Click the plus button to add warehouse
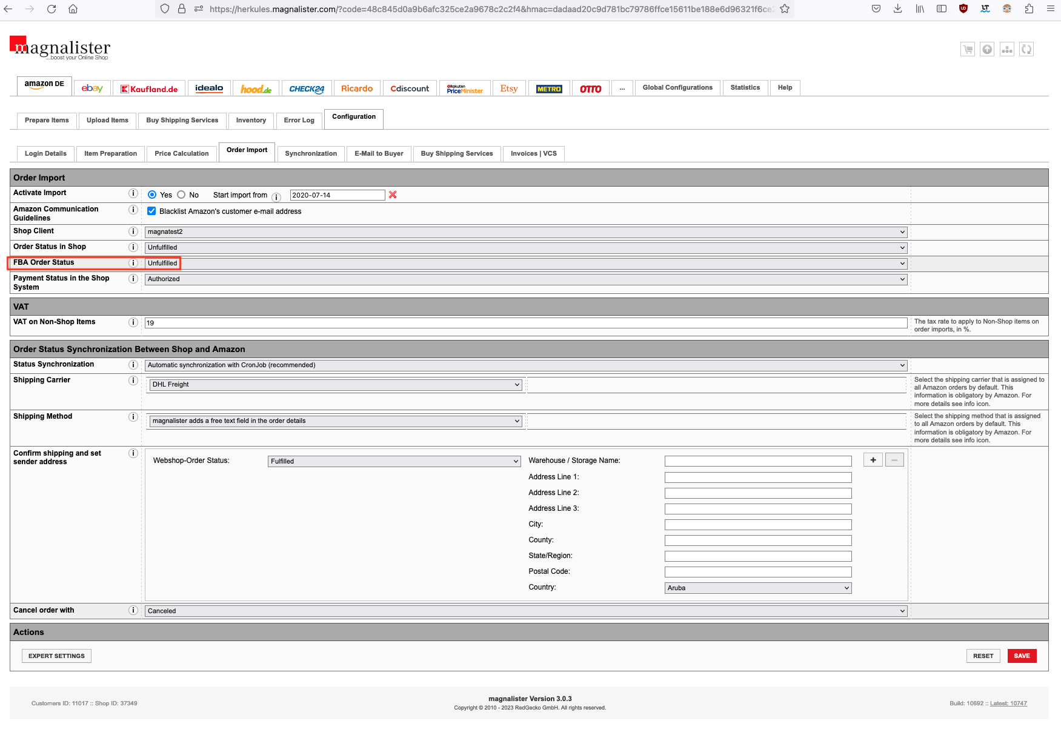1061x735 pixels. [873, 460]
